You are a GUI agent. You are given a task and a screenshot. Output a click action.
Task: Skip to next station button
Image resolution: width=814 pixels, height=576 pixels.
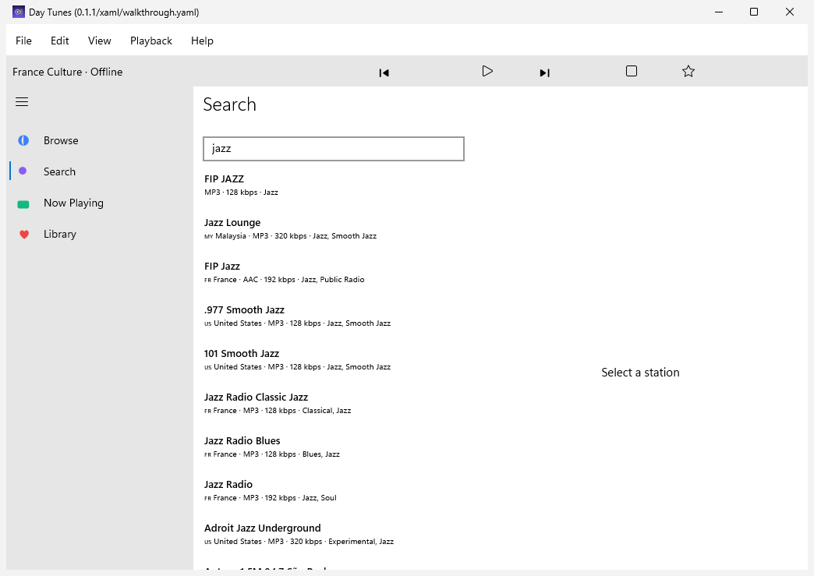pos(544,72)
